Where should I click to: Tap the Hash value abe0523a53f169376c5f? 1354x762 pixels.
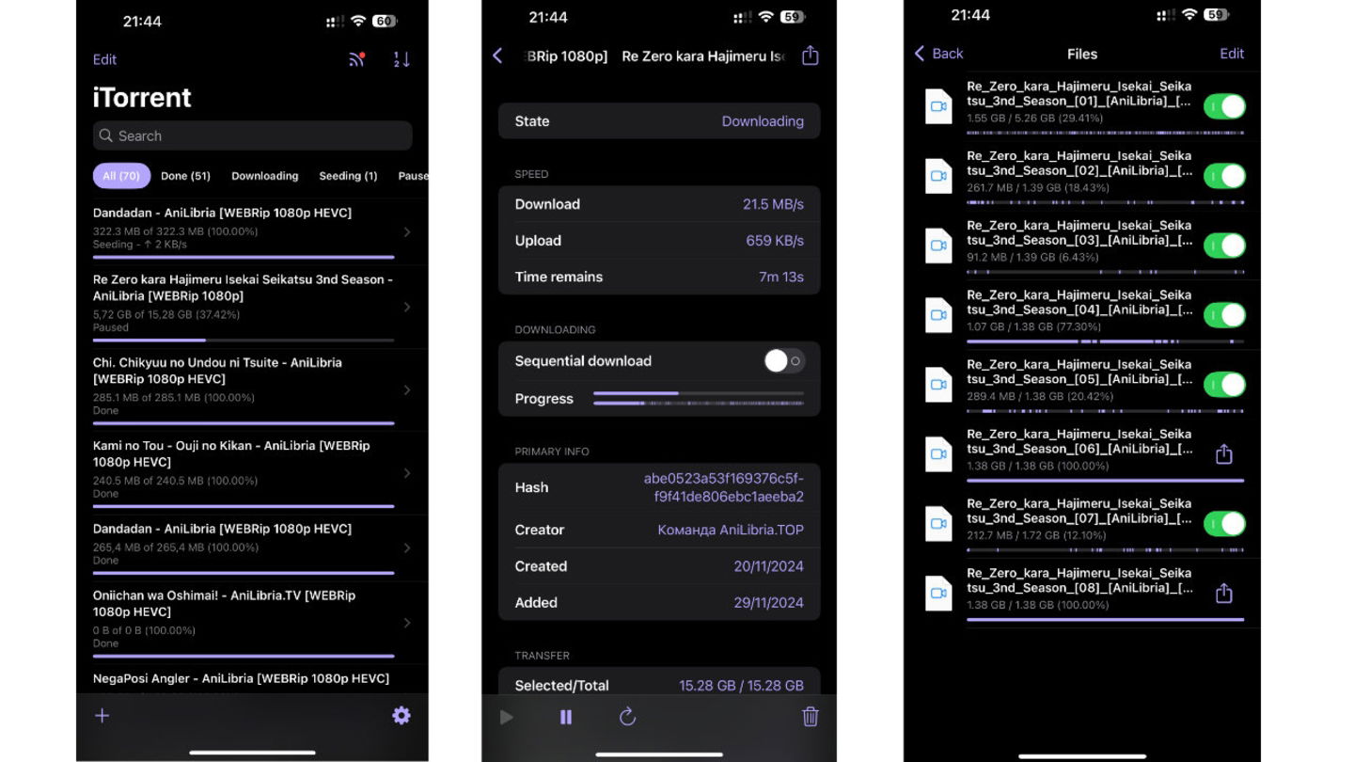pos(723,487)
